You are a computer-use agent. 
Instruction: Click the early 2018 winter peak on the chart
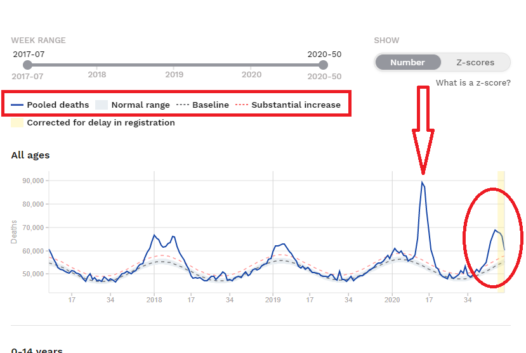click(154, 235)
